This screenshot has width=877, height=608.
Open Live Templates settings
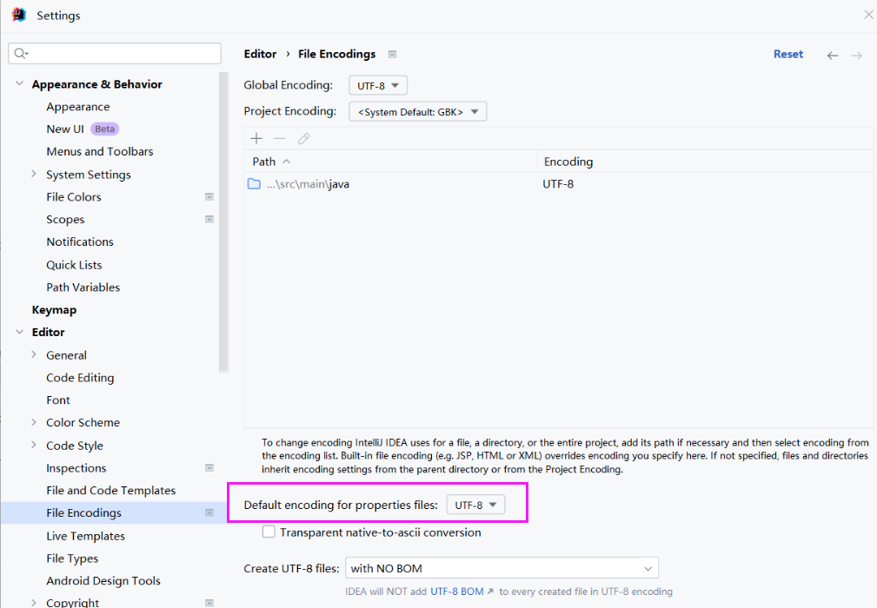coord(85,536)
